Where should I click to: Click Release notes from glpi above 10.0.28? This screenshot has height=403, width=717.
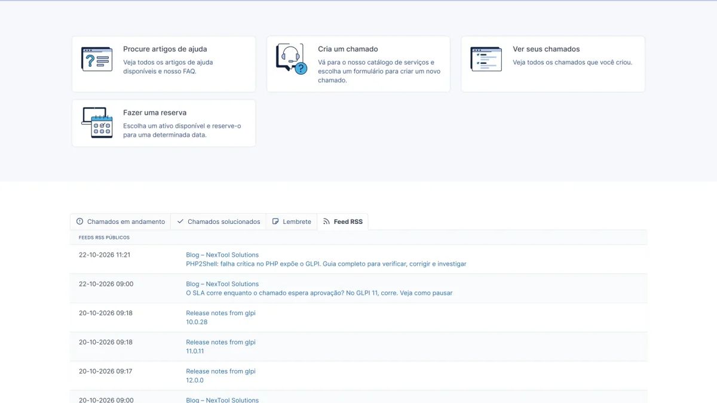[220, 313]
